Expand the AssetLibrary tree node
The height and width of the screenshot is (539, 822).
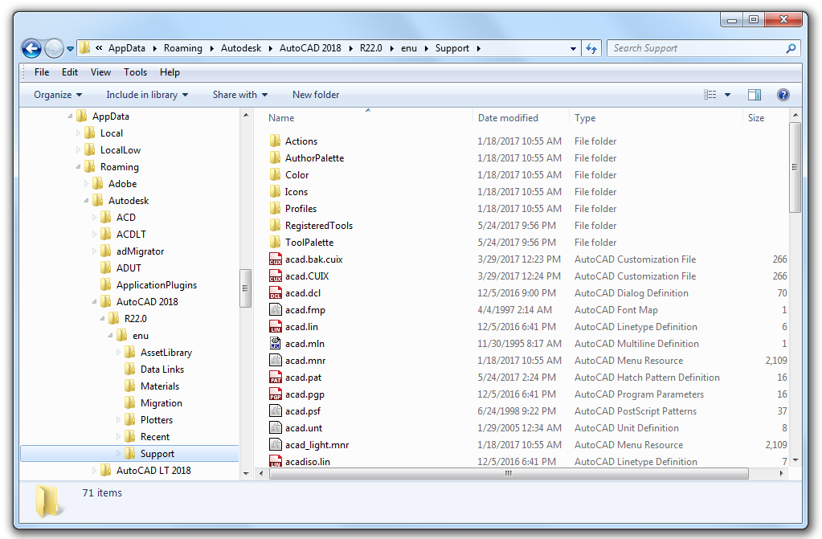point(118,353)
